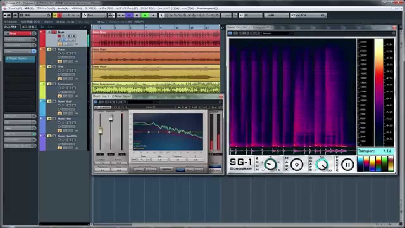Click the Extract button in Z-Noise noise profile
The image size is (405, 228).
pyautogui.click(x=151, y=170)
